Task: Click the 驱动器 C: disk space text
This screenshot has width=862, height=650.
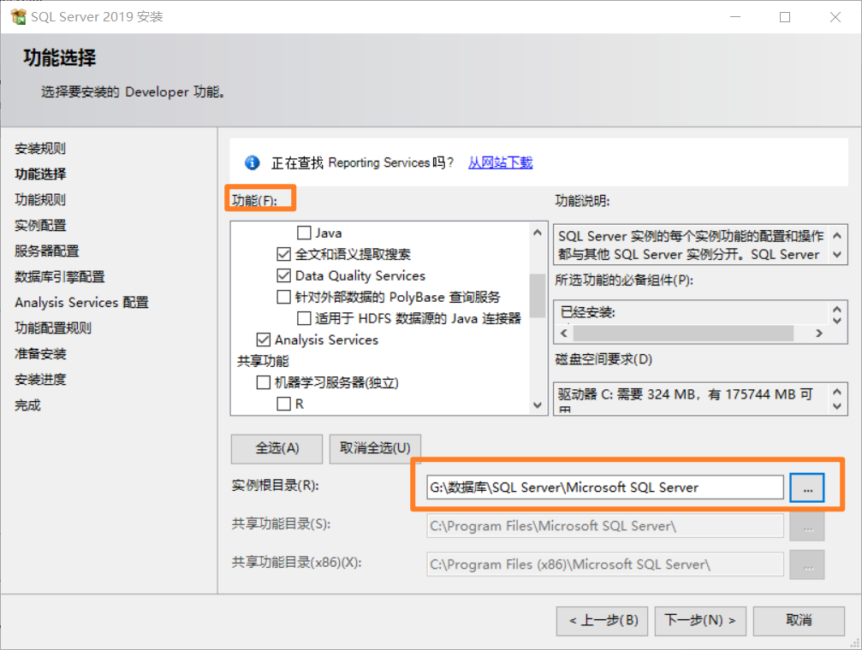Action: (x=685, y=395)
